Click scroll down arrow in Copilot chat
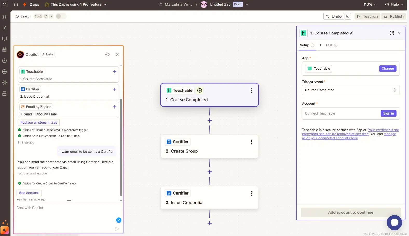The width and height of the screenshot is (409, 236). click(x=121, y=200)
